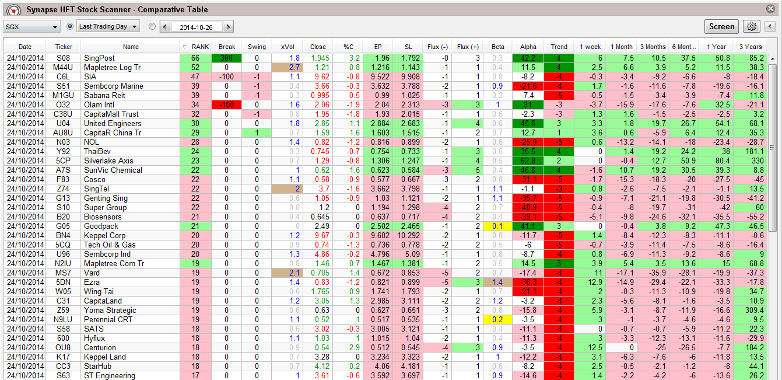Close the Comparative Table panel
Viewport: 782px width, 380px height.
[772, 9]
